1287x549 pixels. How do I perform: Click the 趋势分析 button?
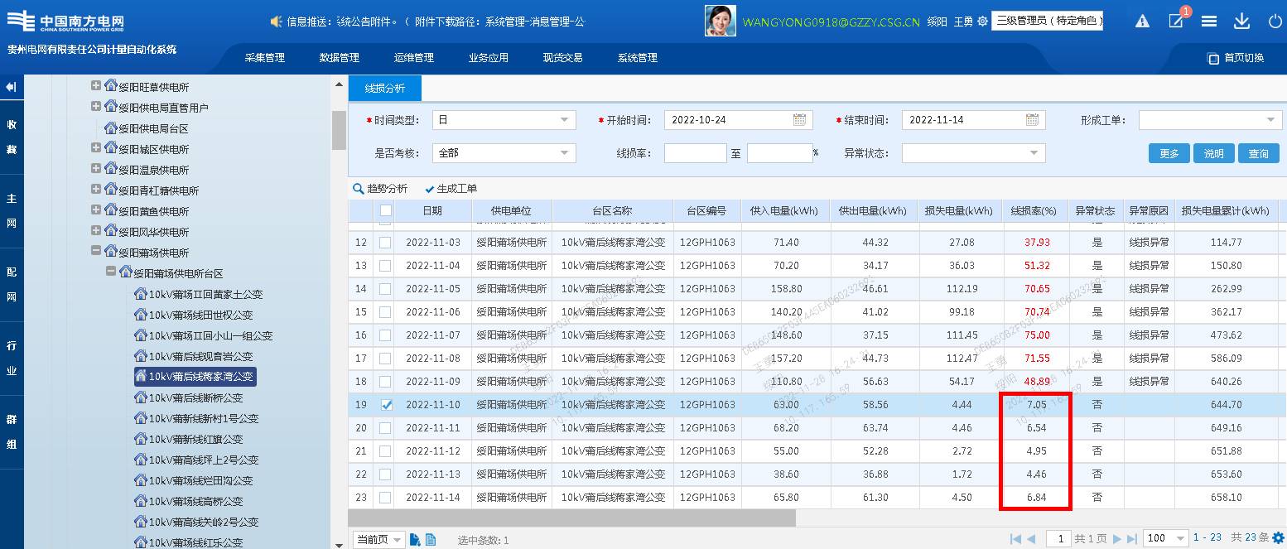380,189
